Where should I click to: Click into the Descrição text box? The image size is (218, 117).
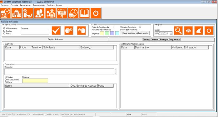click(x=59, y=72)
